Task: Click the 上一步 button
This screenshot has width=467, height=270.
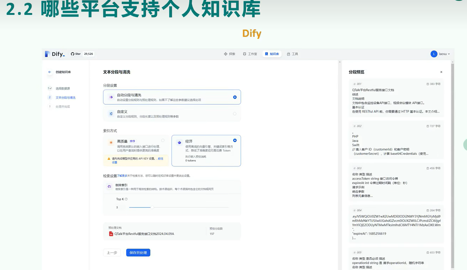Action: point(112,253)
